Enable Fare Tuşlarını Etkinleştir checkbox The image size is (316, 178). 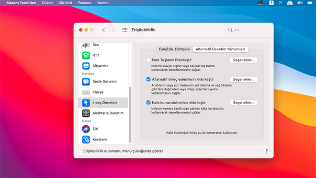[x=148, y=60]
